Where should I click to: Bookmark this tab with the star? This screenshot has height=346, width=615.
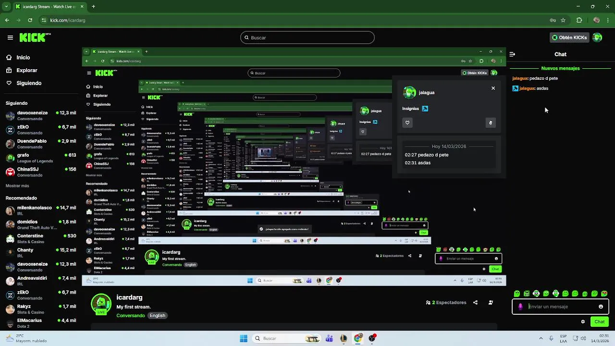[563, 20]
